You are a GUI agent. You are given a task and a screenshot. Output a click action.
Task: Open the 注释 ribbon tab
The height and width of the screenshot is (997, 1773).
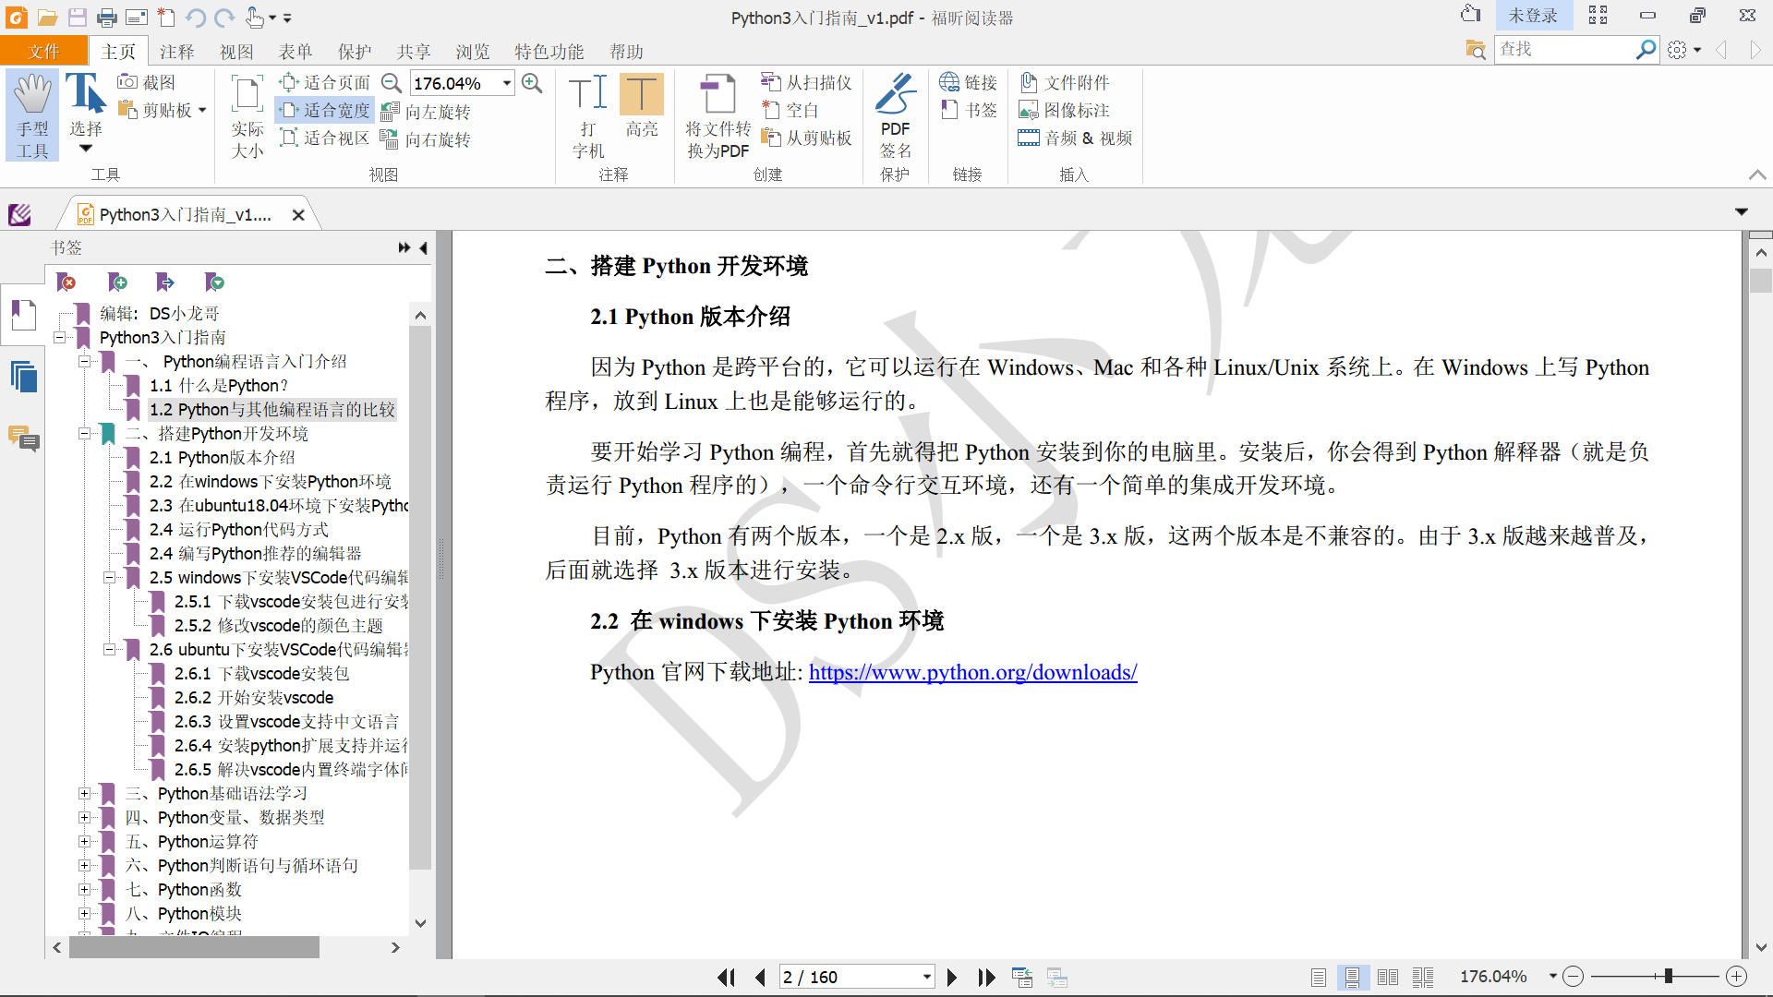click(x=176, y=52)
